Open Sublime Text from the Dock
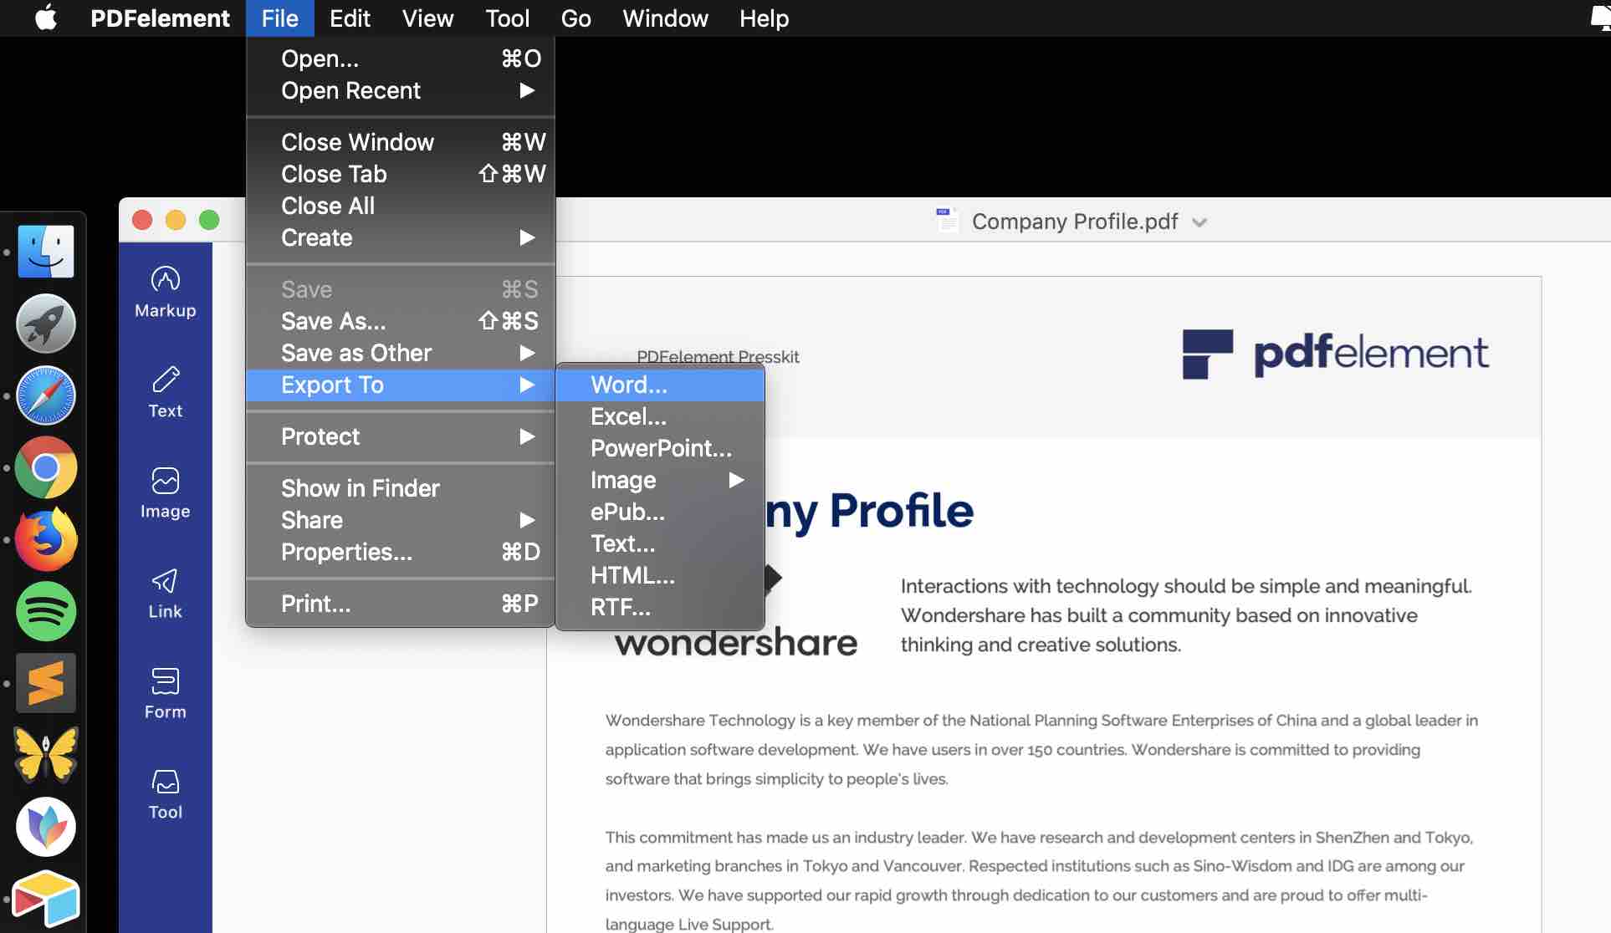 46,683
